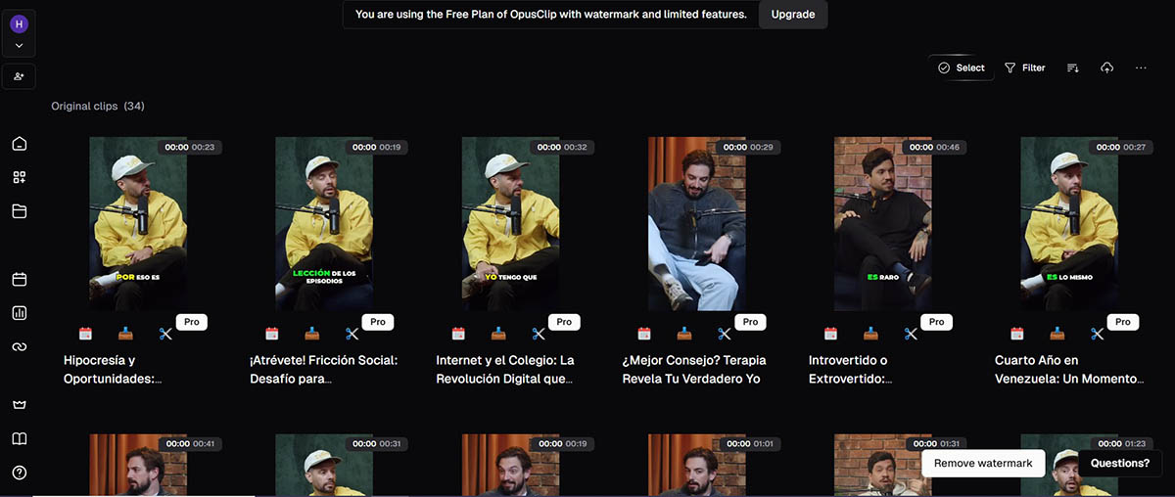Open the help question mark icon
This screenshot has width=1175, height=497.
(20, 473)
